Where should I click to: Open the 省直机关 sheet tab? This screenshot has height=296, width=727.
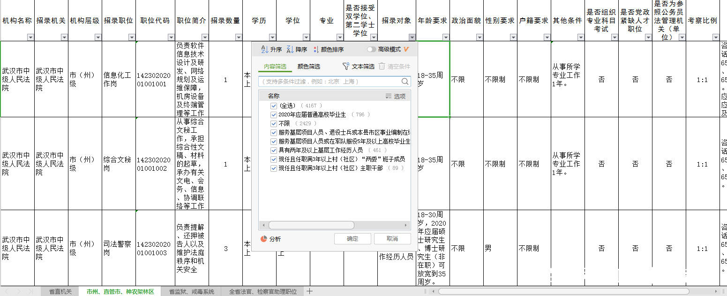[x=60, y=291]
